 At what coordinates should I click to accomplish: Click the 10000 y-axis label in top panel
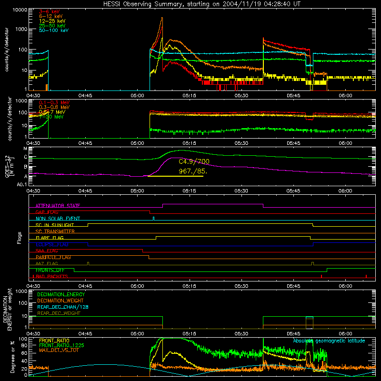click(x=20, y=10)
